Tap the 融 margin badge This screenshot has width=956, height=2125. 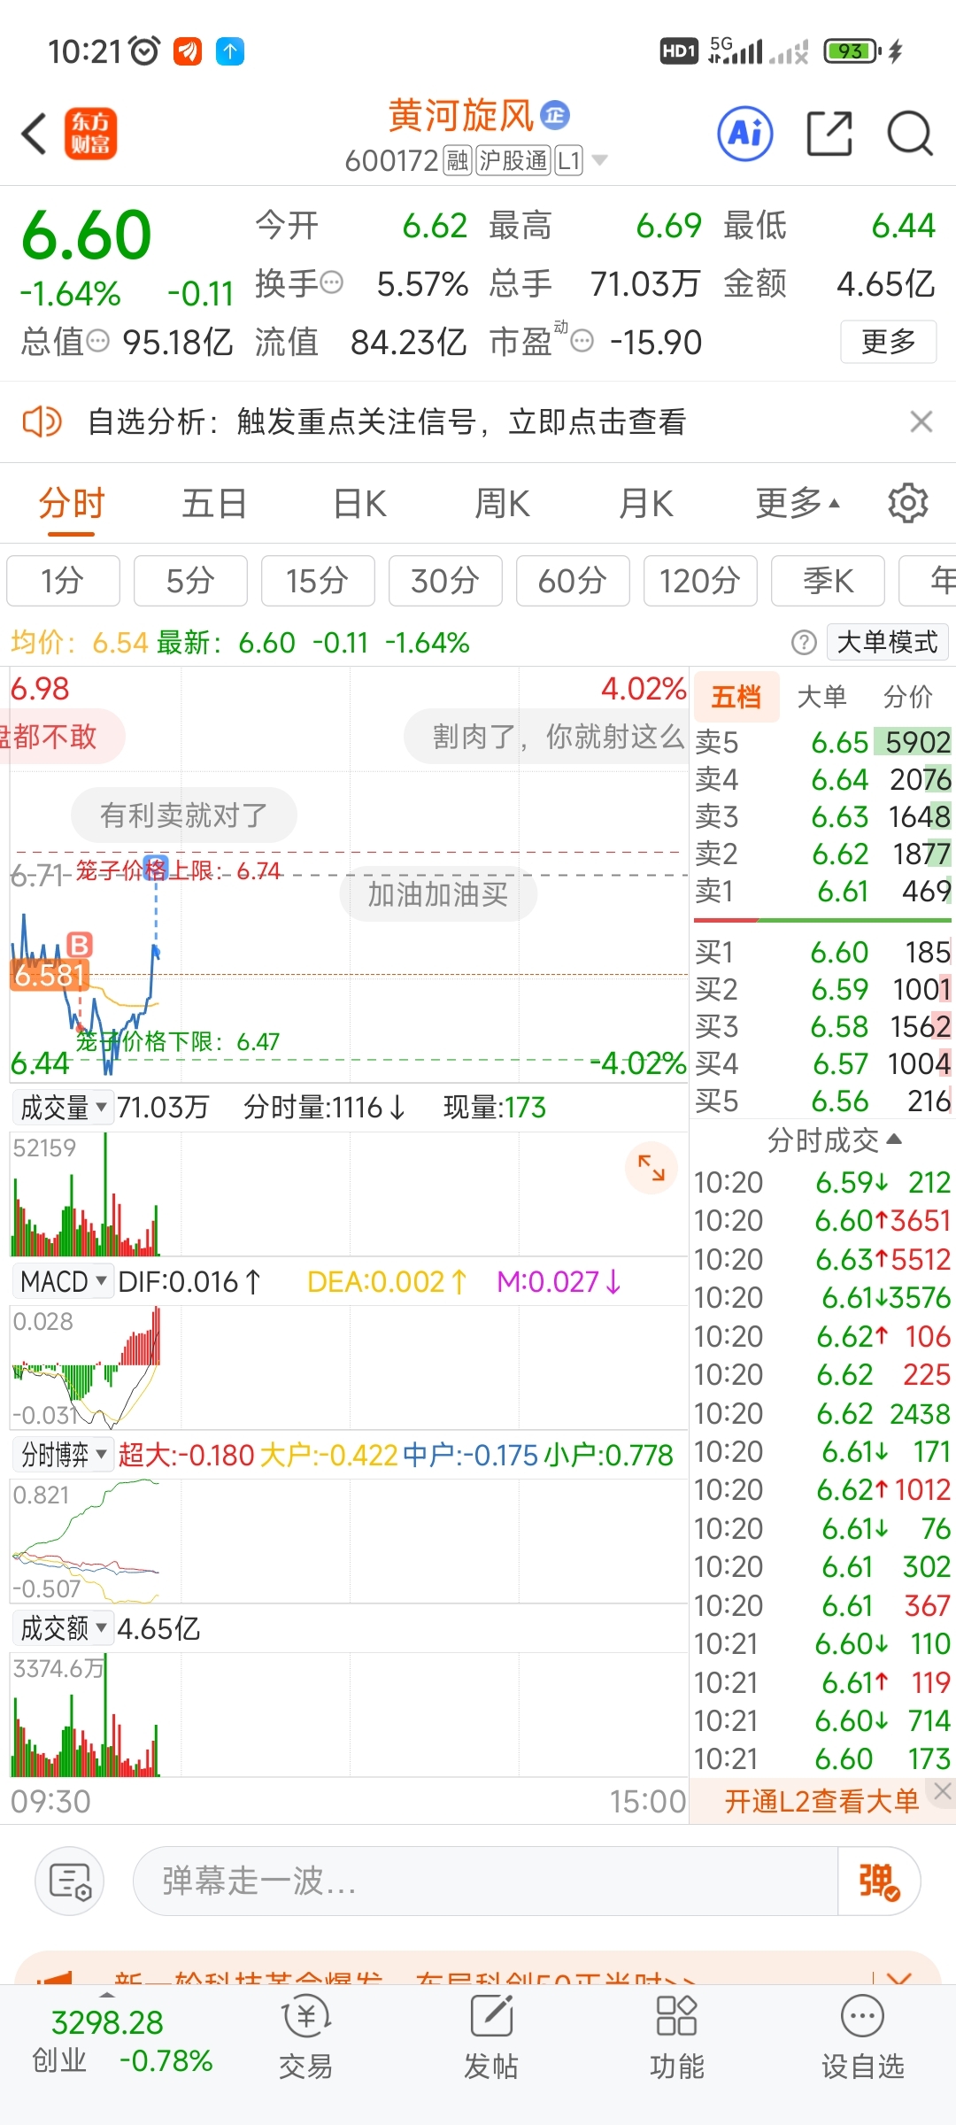point(458,160)
